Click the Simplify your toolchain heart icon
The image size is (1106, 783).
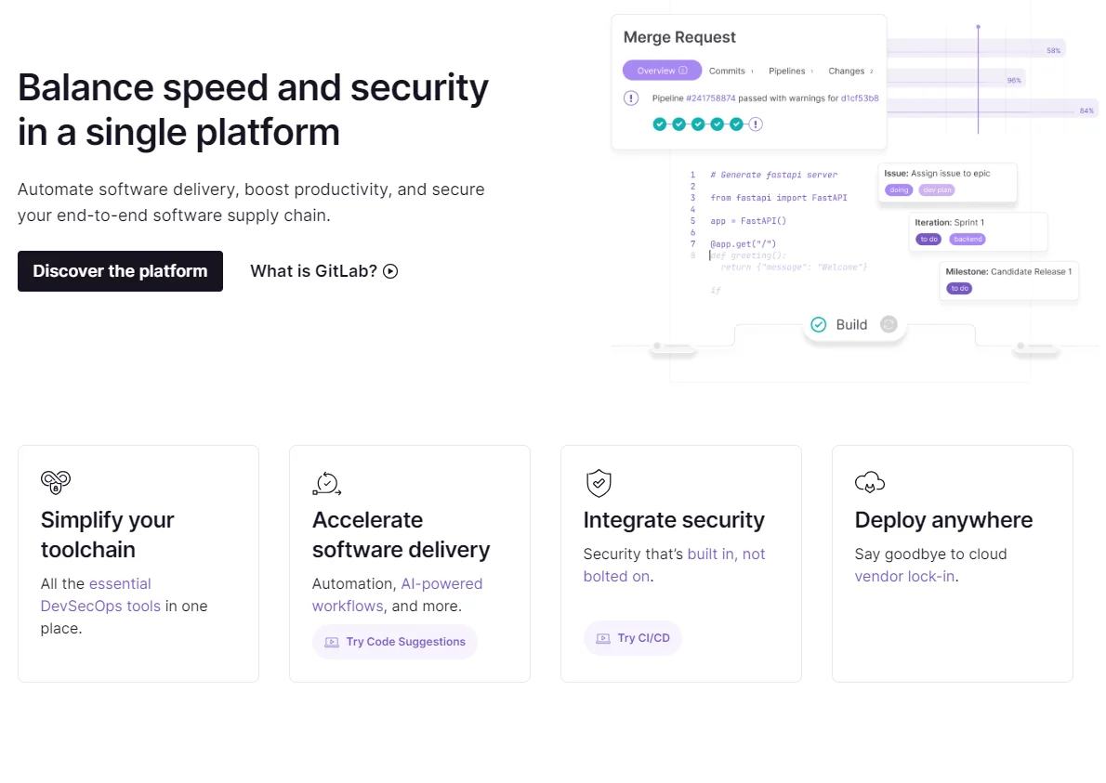tap(56, 482)
